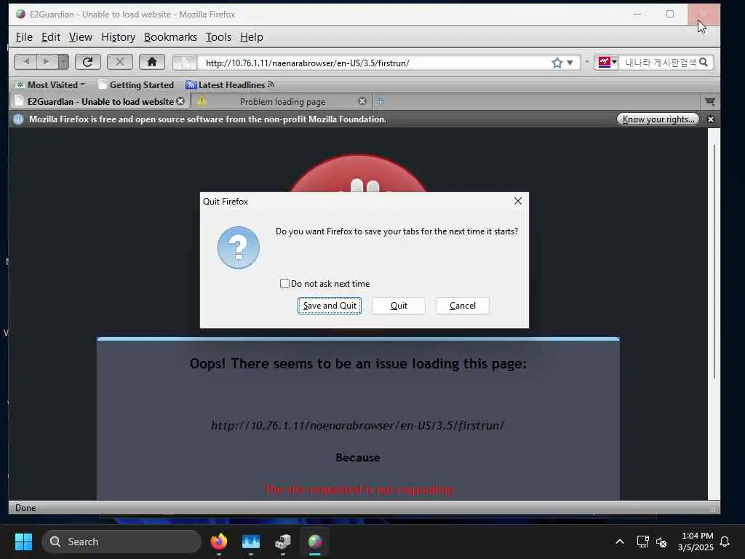
Task: Stop loading with the X toolbar button
Action: (x=120, y=62)
